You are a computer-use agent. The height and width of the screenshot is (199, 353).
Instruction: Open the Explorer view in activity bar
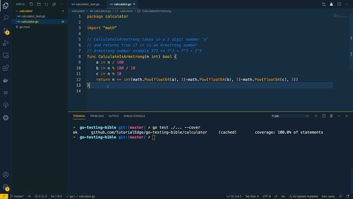6,6
